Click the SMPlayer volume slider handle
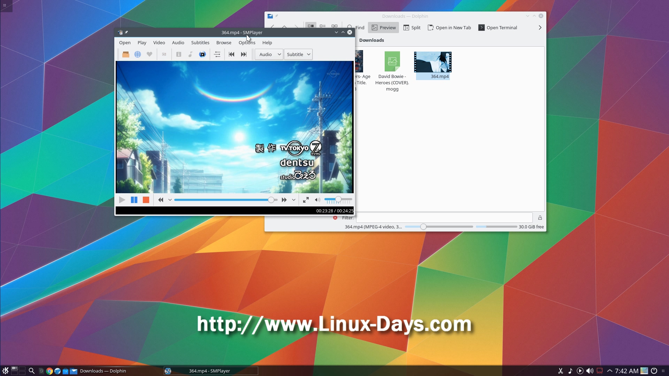The width and height of the screenshot is (669, 376). coord(338,199)
